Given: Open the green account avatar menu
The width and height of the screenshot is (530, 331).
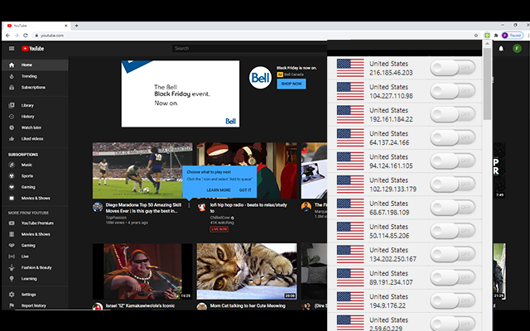Looking at the screenshot, I should click(x=517, y=49).
